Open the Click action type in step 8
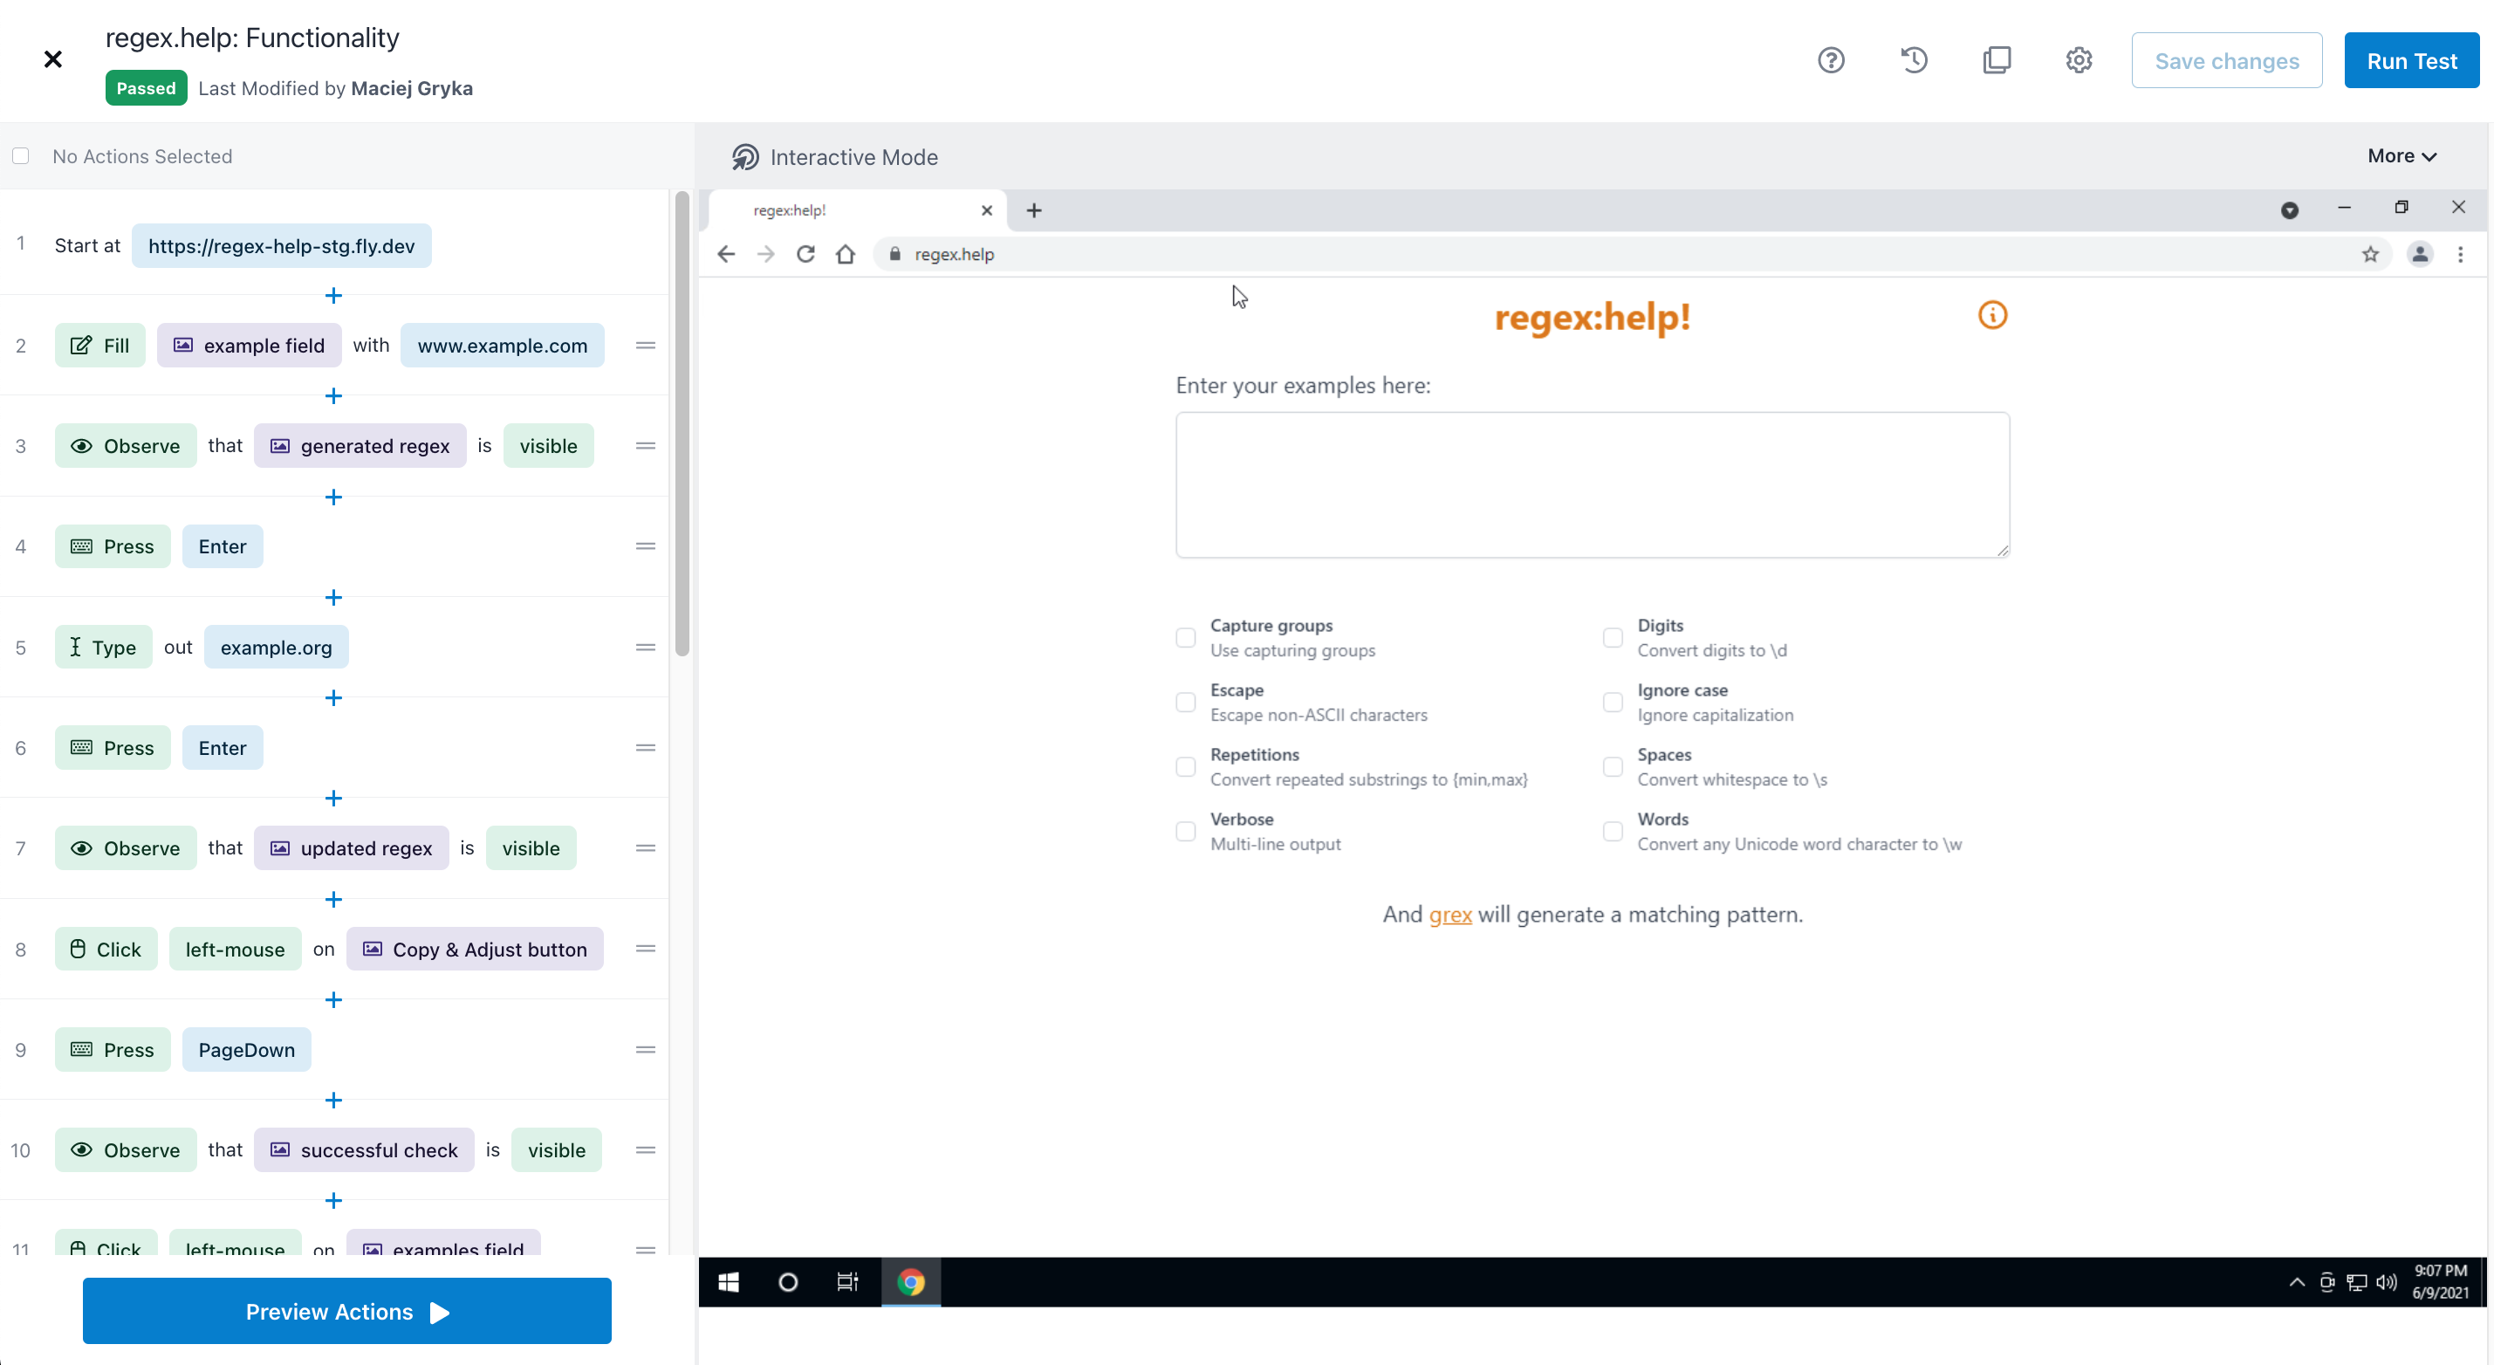 106,950
